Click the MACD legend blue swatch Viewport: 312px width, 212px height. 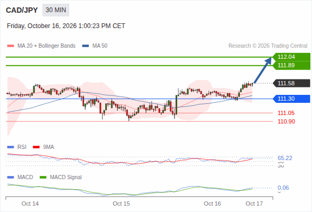click(x=11, y=178)
